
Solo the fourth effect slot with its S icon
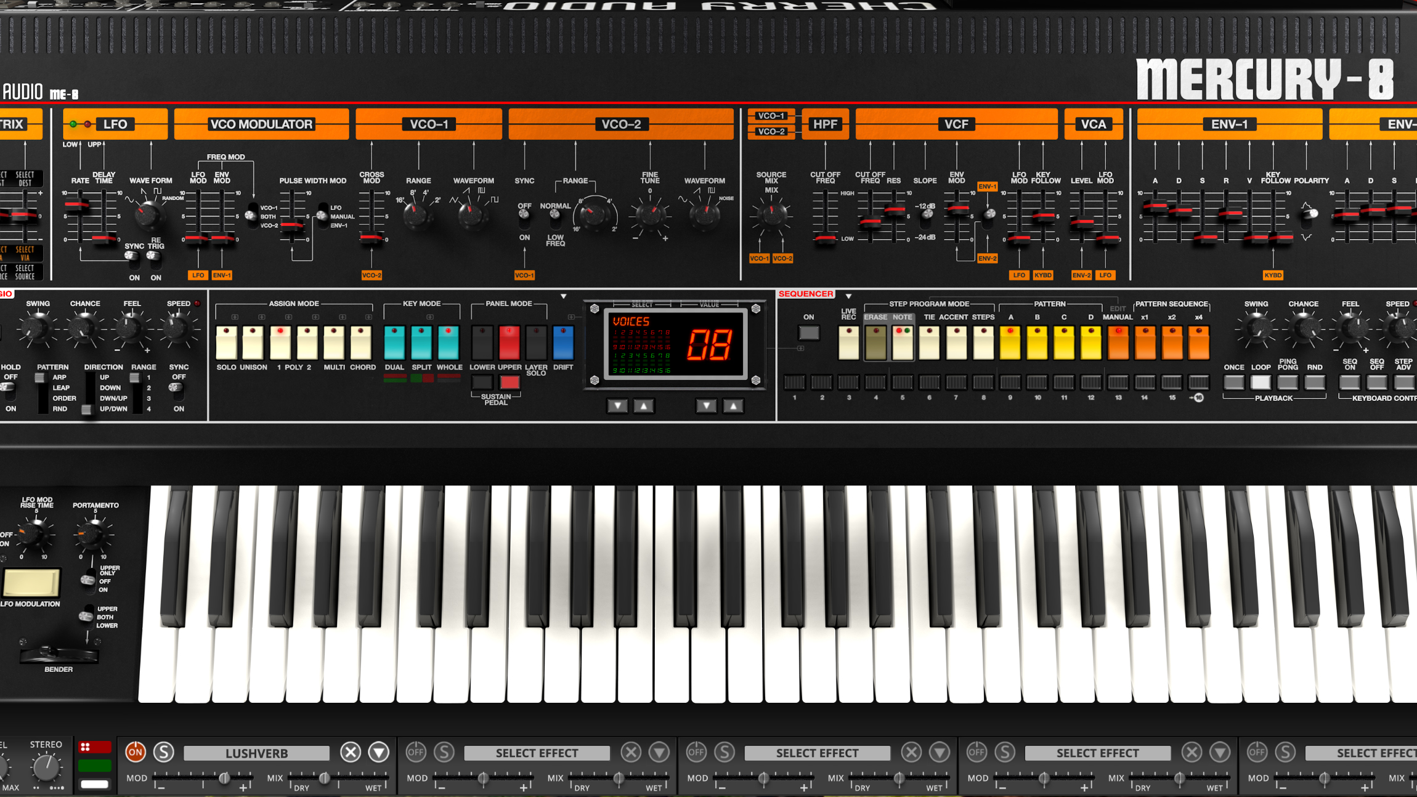tap(1005, 752)
